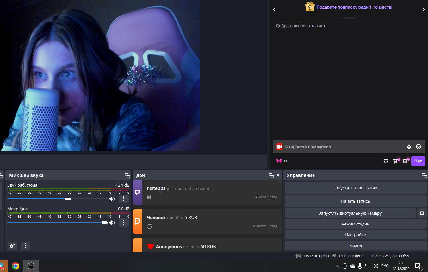The image size is (428, 272).
Task: Open options menu for Микр./доп.
Action: click(123, 223)
